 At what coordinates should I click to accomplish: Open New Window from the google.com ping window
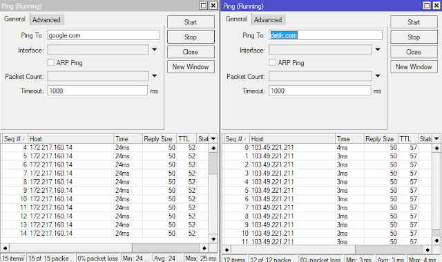[191, 67]
